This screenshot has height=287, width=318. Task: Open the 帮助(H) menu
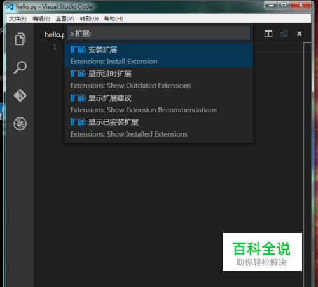click(113, 18)
